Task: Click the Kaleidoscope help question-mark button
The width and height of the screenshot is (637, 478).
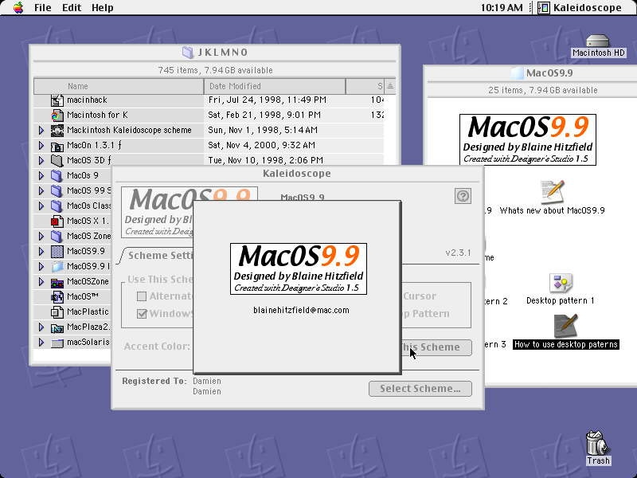Action: (463, 196)
